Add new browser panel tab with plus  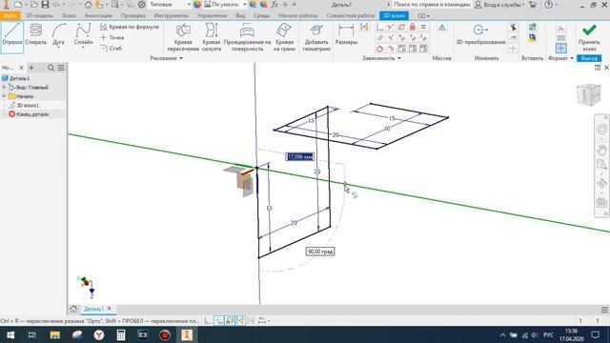coord(31,68)
